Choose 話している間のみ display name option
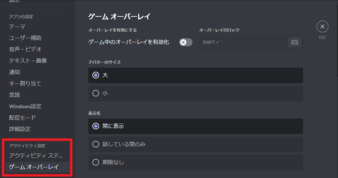The image size is (338, 178). point(196,144)
